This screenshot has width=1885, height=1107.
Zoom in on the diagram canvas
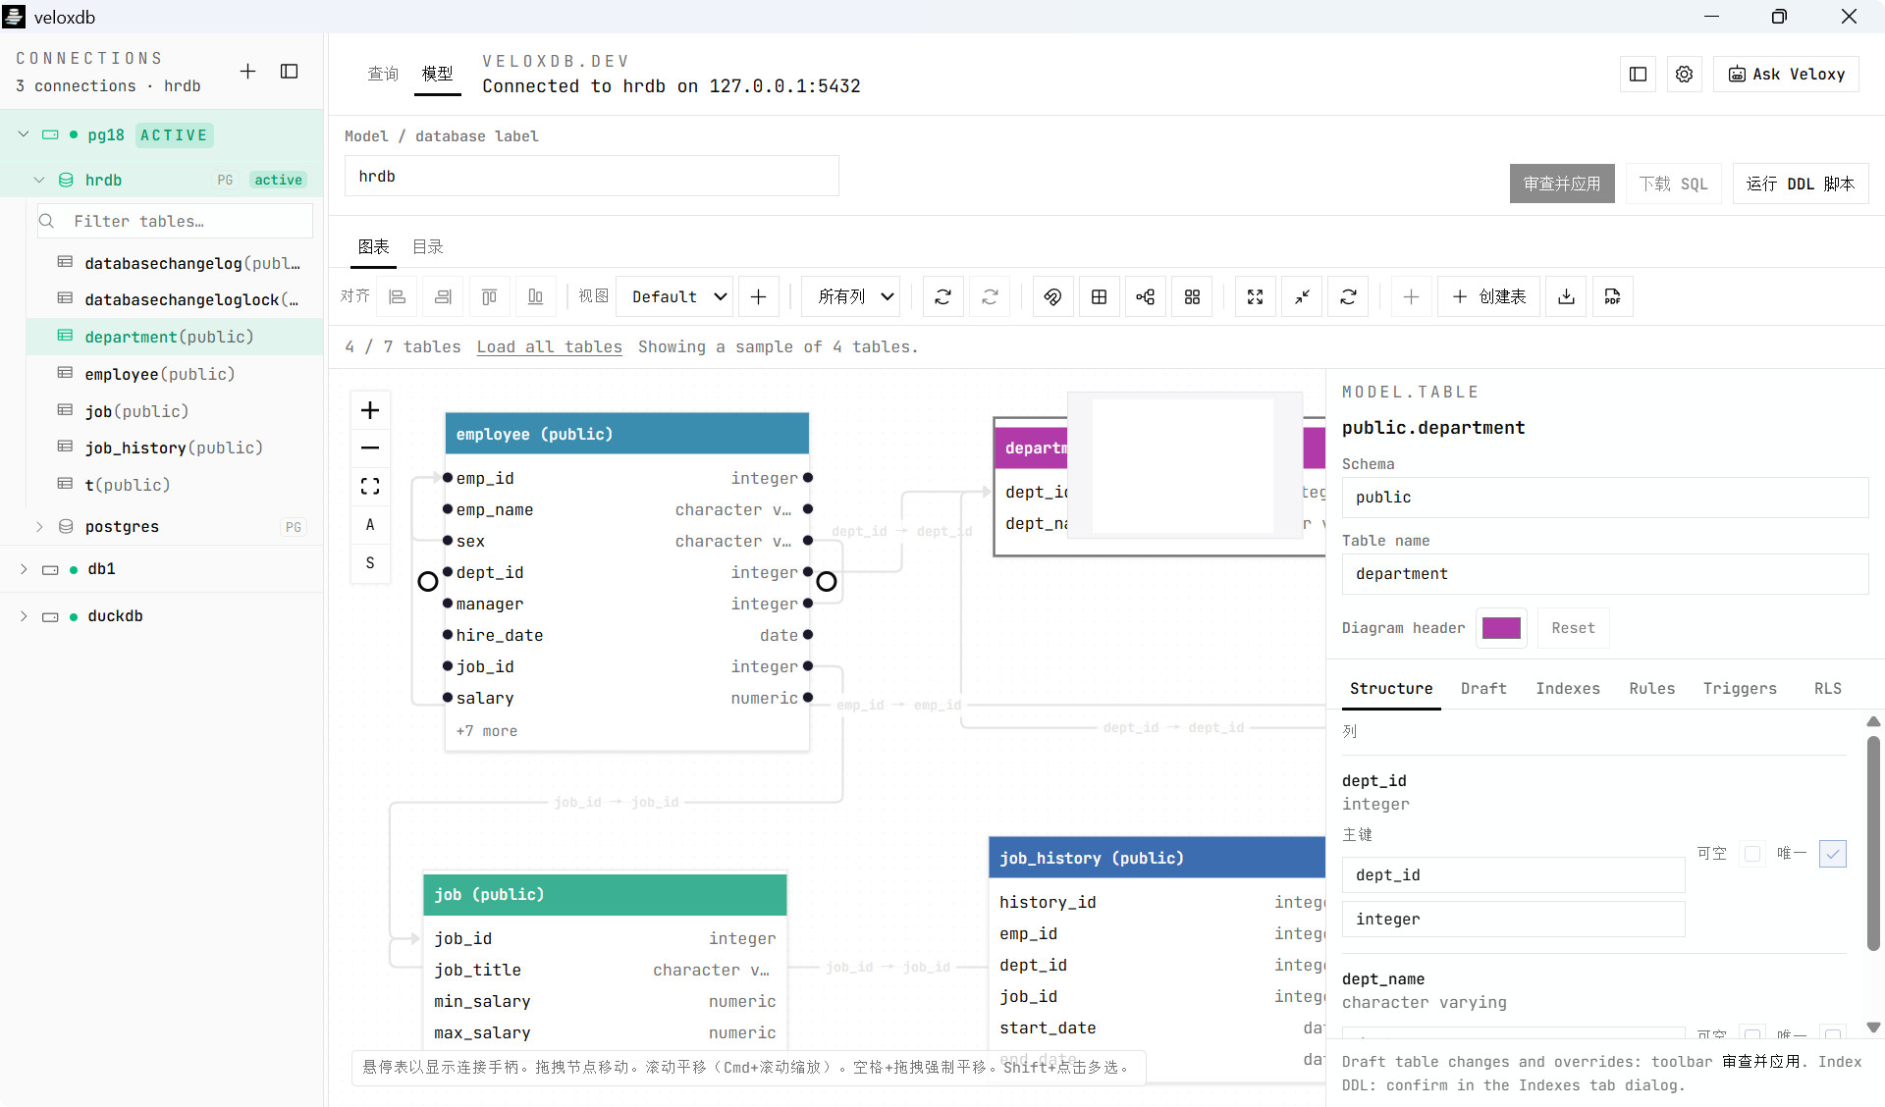click(370, 410)
